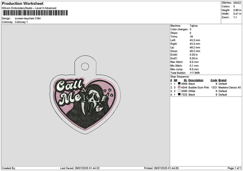243x171 pixels.
Task: Click the St. column header
Action: (x=185, y=80)
